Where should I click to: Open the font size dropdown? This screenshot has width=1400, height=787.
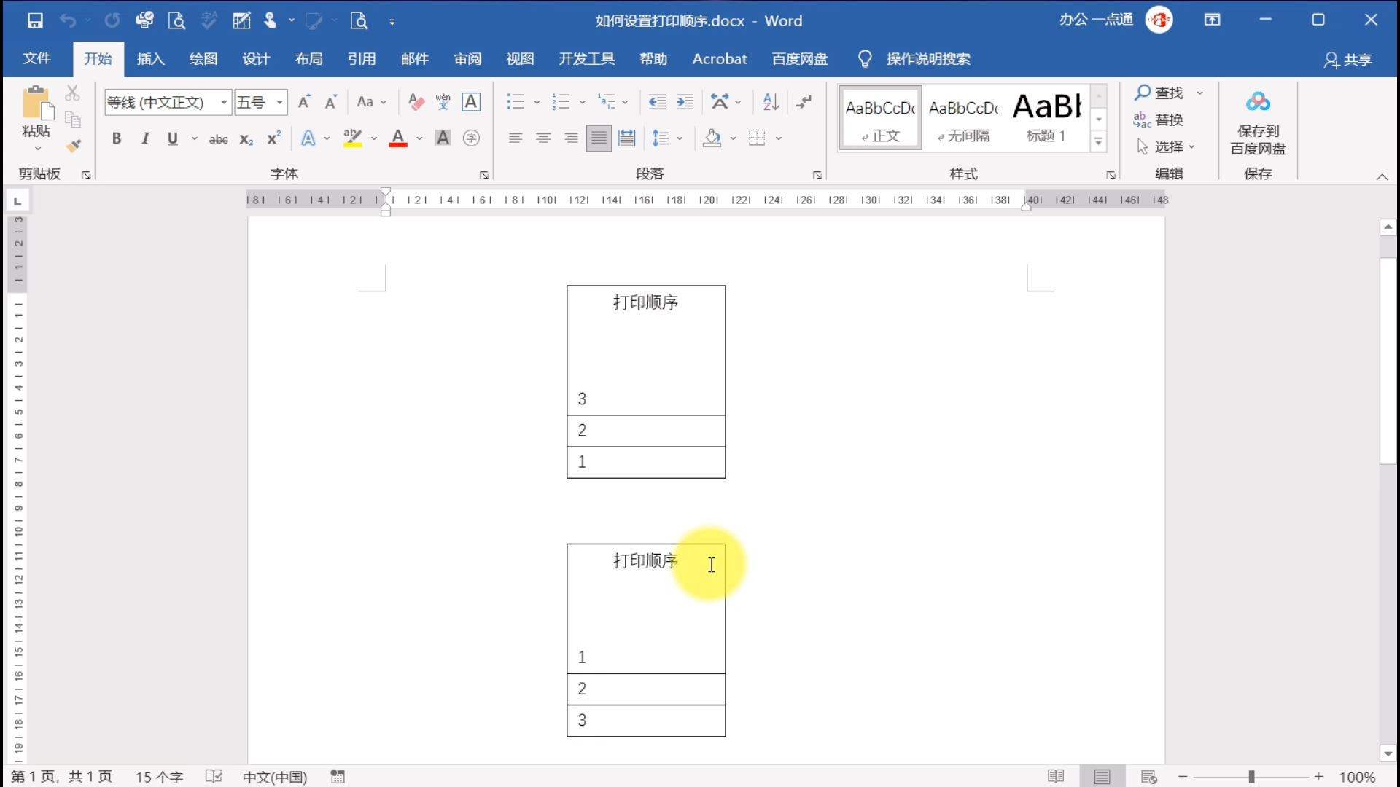pos(279,103)
